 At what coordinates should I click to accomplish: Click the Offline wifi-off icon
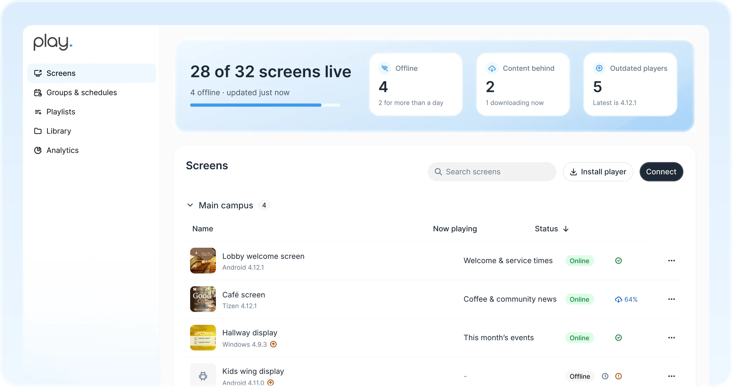385,68
